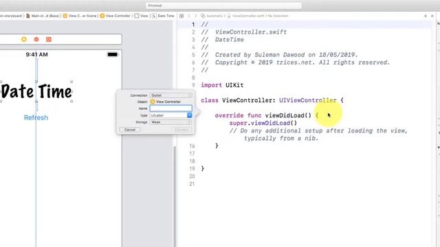Screen dimensions: 440x247
Task: Click the View breadcrumb item
Action: (141, 16)
